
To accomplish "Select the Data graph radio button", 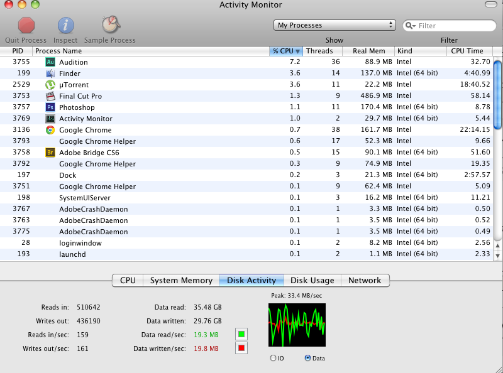I will [307, 358].
